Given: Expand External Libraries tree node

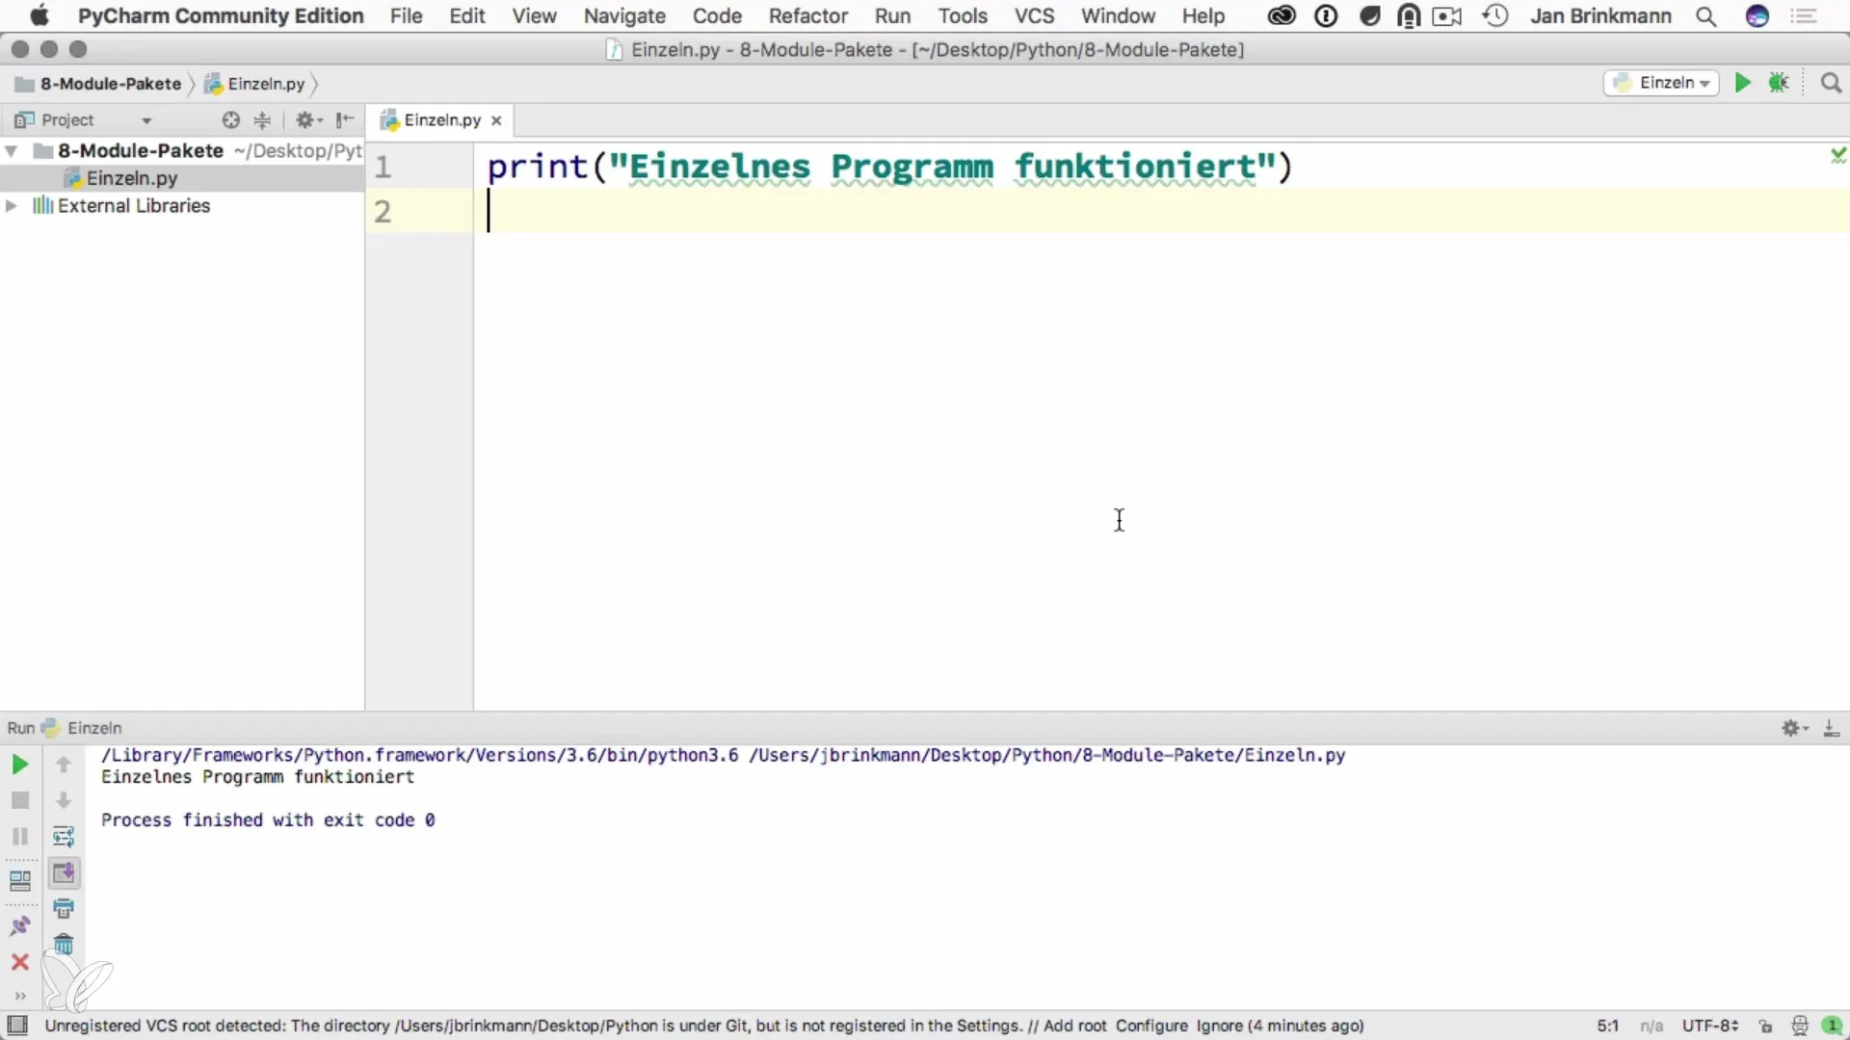Looking at the screenshot, I should click(12, 206).
